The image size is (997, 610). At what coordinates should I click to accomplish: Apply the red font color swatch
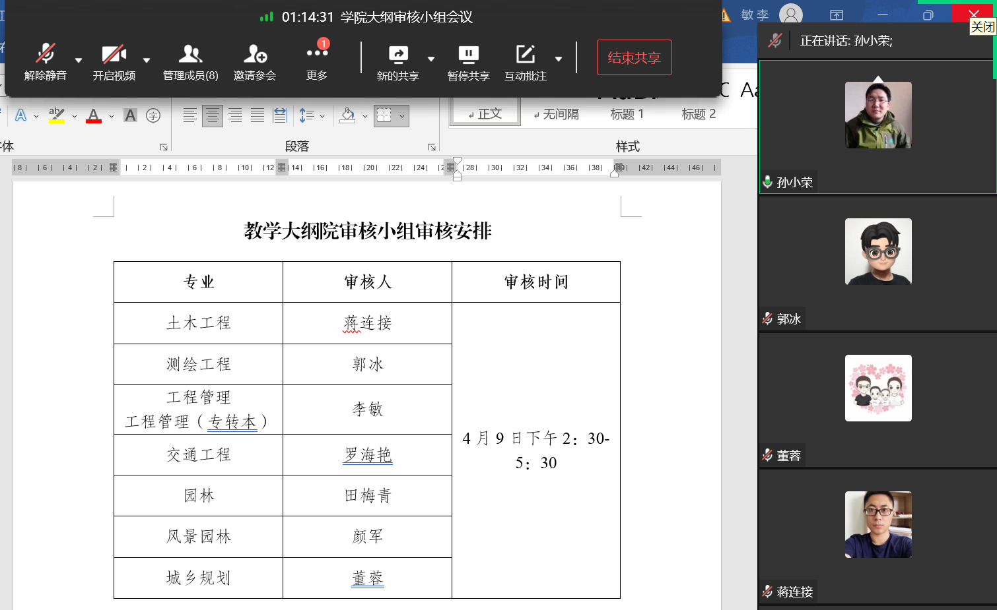pyautogui.click(x=94, y=116)
